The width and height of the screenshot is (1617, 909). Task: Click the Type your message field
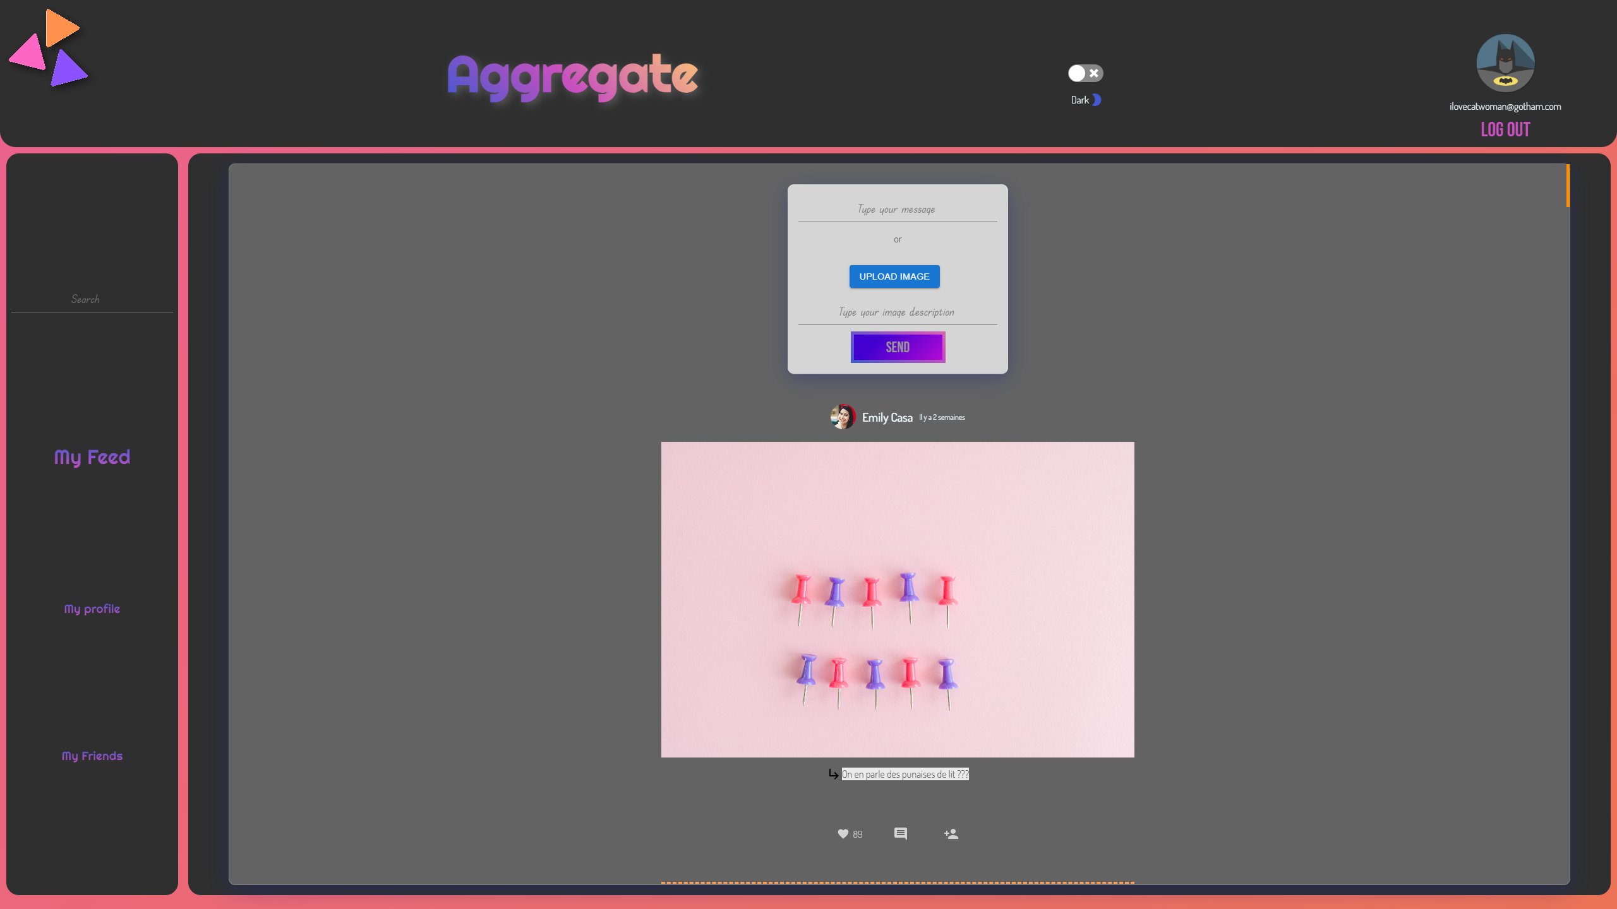[x=897, y=210]
